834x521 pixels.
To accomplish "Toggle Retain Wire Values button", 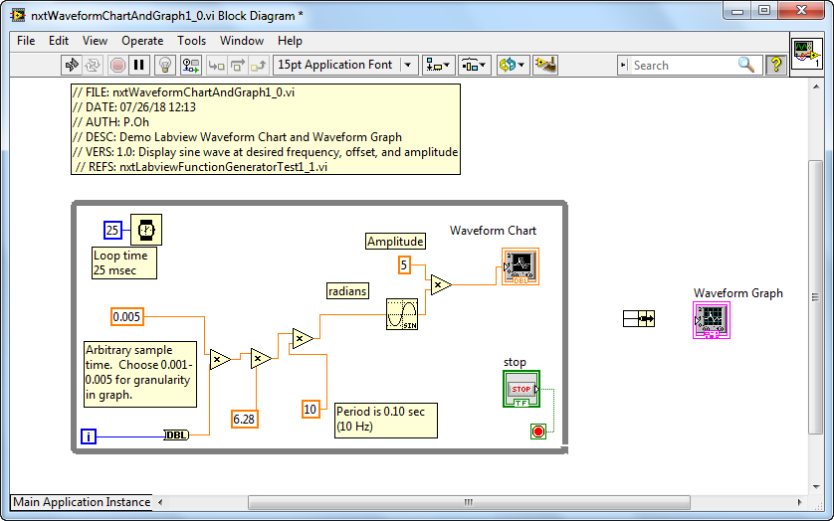I will (190, 66).
